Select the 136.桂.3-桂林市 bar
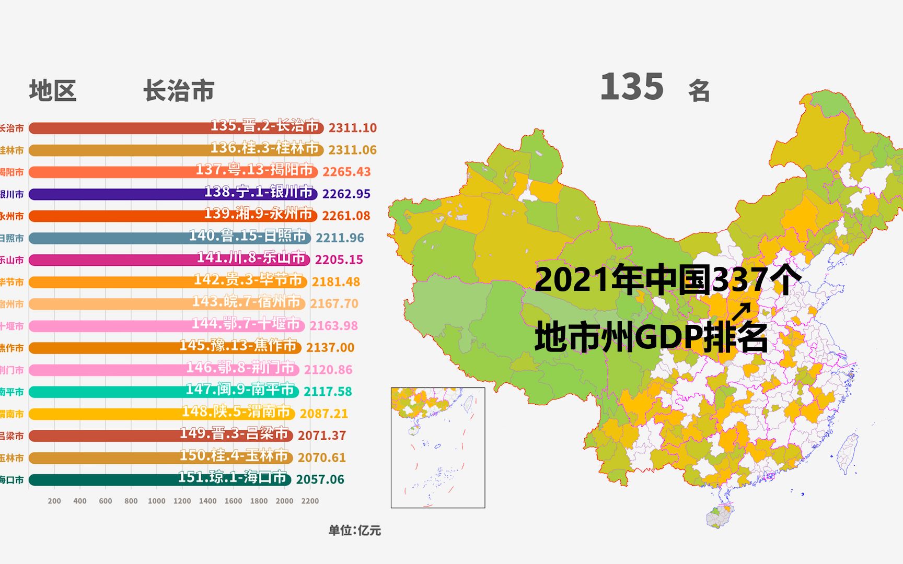Image resolution: width=903 pixels, height=564 pixels. click(177, 150)
